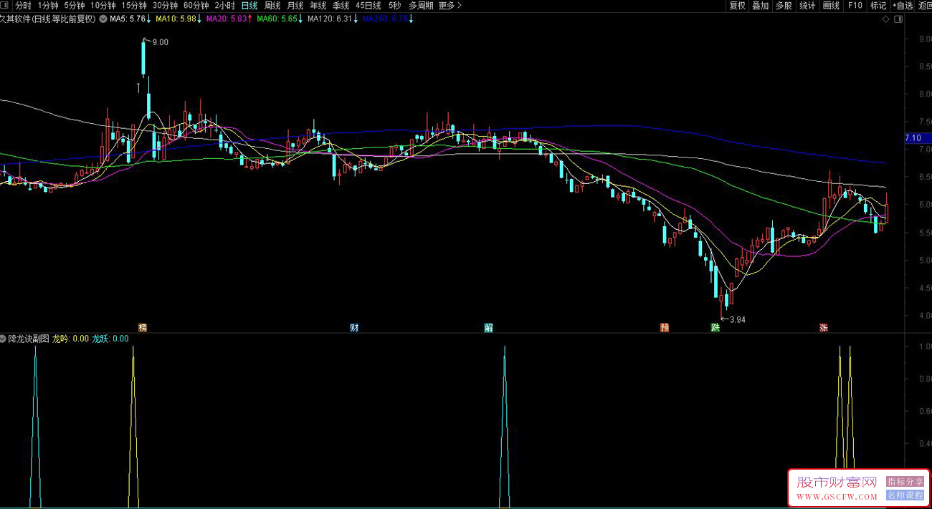Select the 45日线 period tab
The image size is (932, 509).
[x=368, y=5]
